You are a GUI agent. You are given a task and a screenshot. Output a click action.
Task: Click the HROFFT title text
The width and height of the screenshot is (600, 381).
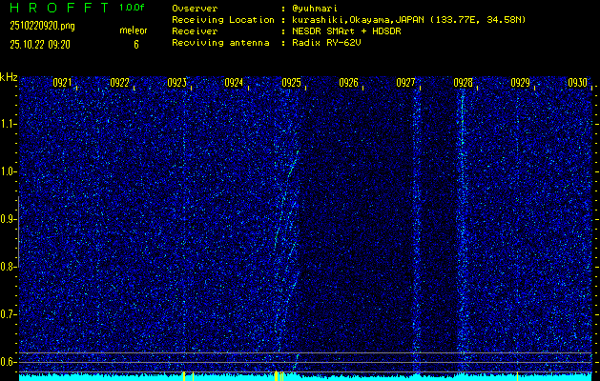click(59, 8)
